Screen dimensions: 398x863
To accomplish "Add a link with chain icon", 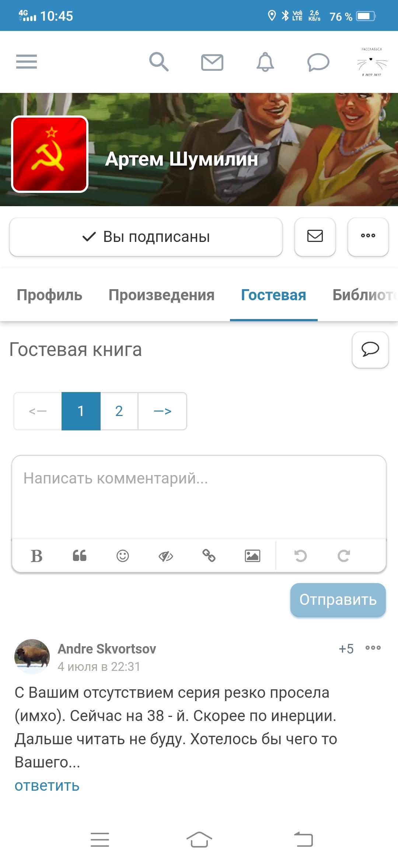I will (209, 555).
